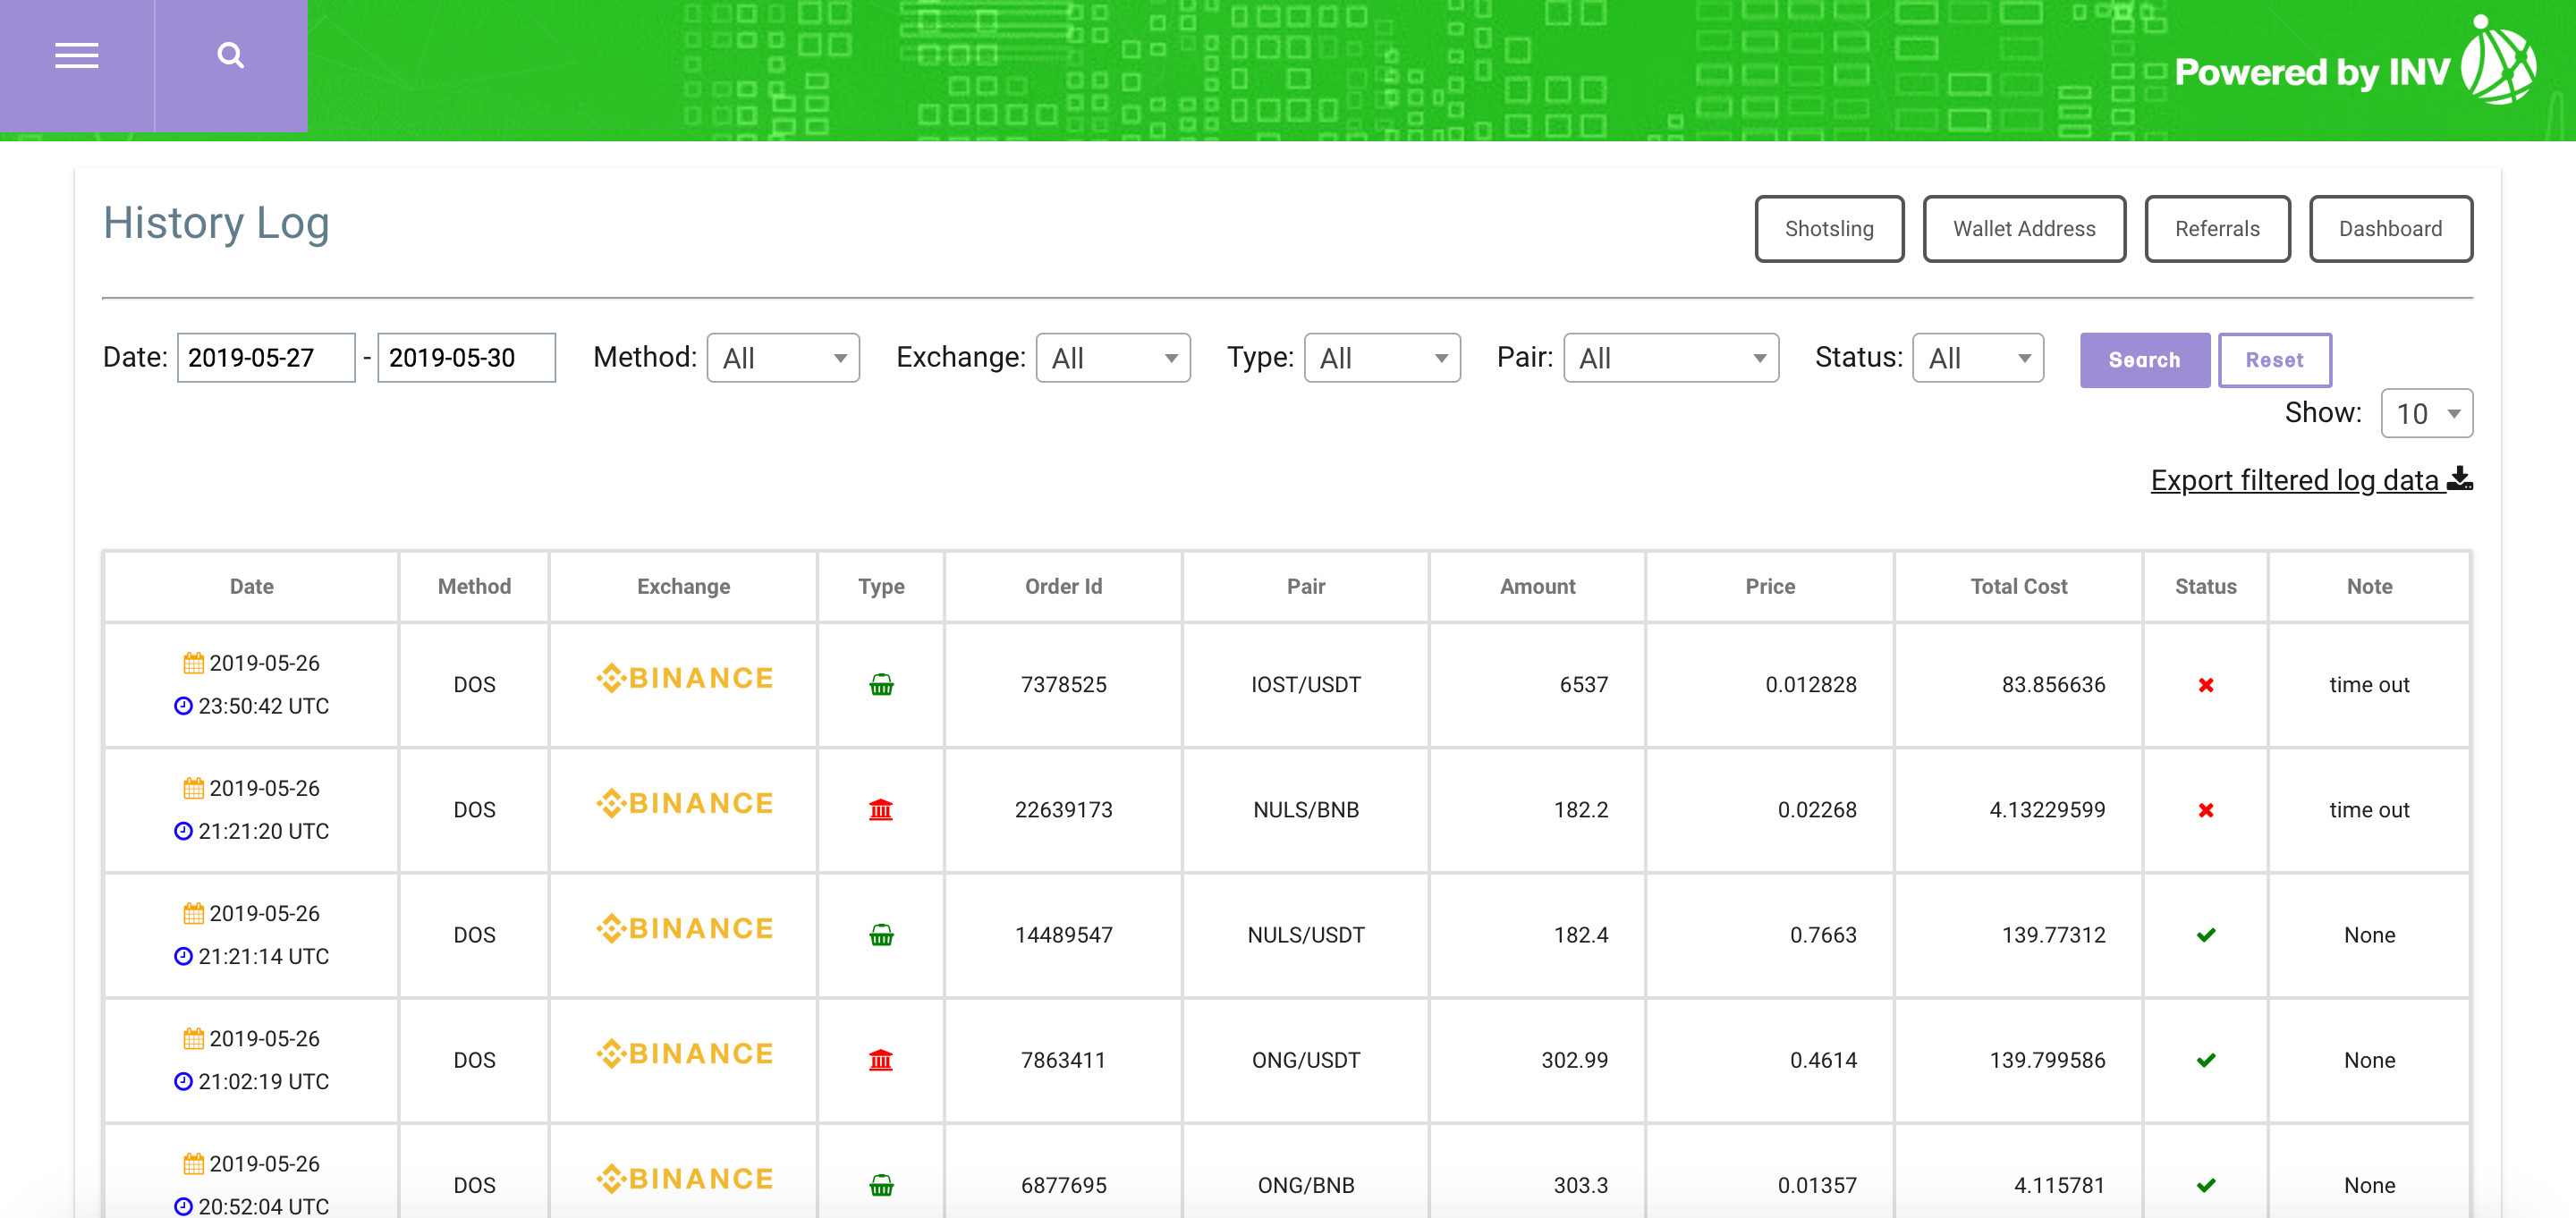2576x1218 pixels.
Task: Click the INV globe logo
Action: click(x=2498, y=62)
